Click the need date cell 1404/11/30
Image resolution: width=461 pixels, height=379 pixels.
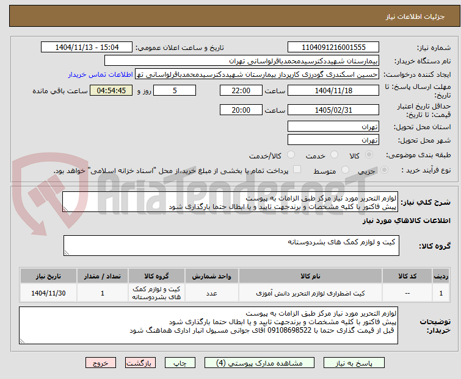coord(48,293)
